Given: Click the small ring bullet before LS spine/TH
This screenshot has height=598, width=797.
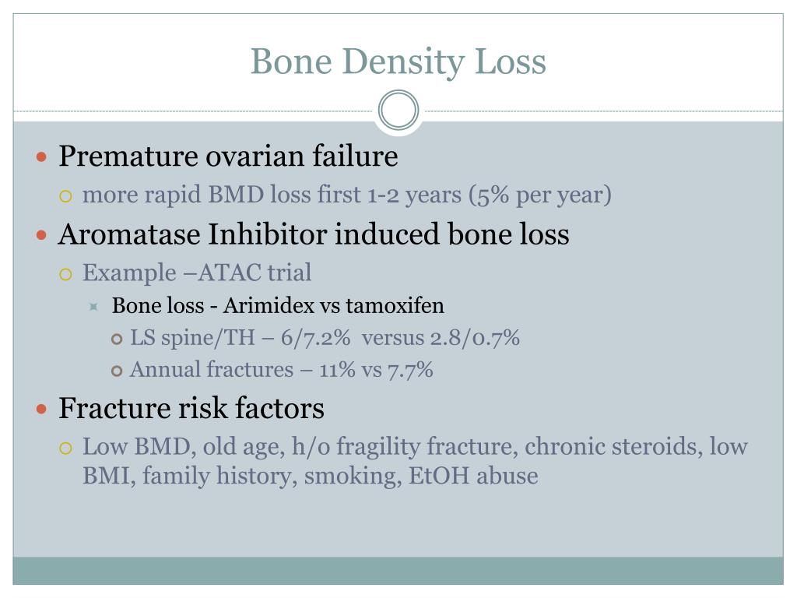Looking at the screenshot, I should (x=117, y=339).
